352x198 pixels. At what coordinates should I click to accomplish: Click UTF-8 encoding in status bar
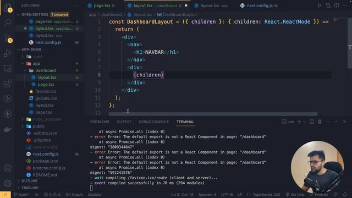pos(227,195)
